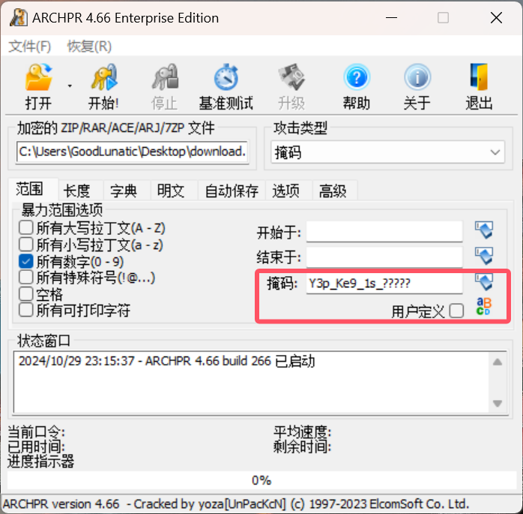523x514 pixels.
Task: Click the icon beside the 开始于 field
Action: (484, 230)
